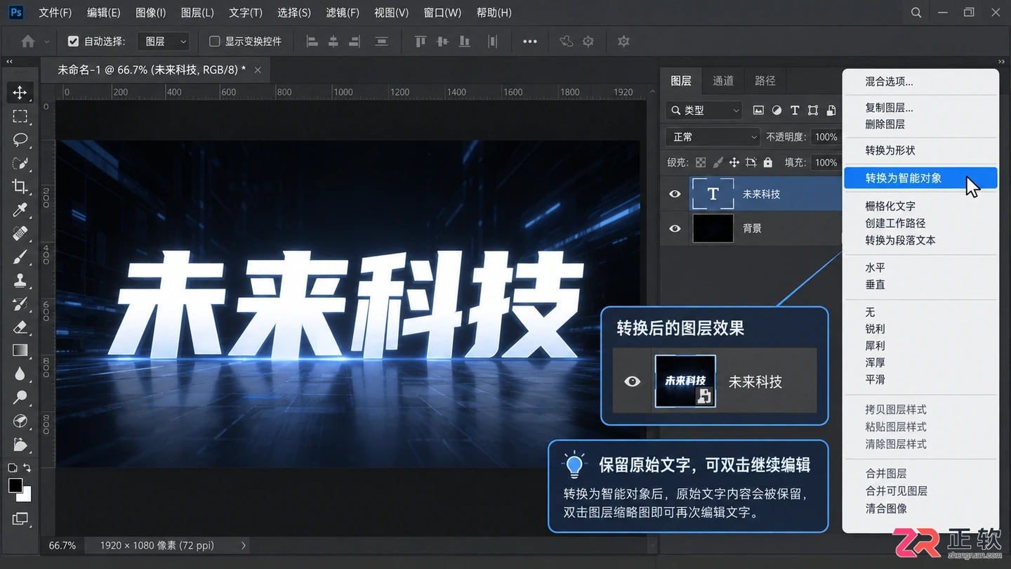
Task: Switch to the 路径 tab
Action: pos(765,81)
